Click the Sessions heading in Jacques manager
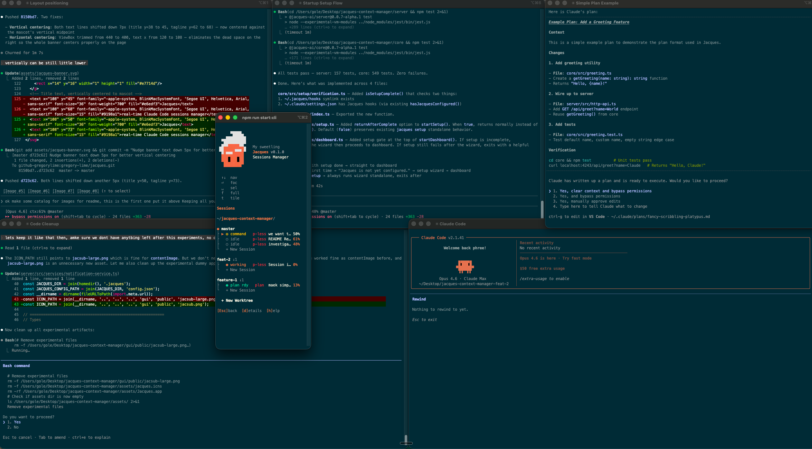The width and height of the screenshot is (812, 449). [x=226, y=208]
